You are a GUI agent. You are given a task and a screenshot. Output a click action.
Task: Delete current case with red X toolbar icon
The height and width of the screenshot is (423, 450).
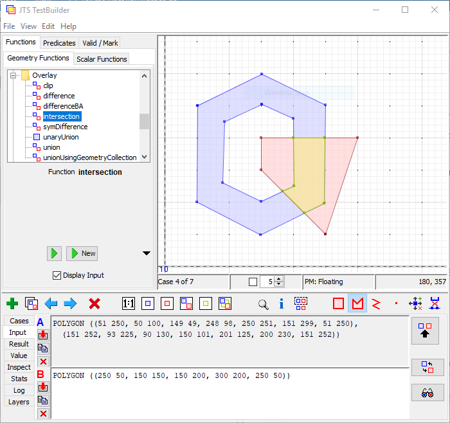[x=94, y=303]
